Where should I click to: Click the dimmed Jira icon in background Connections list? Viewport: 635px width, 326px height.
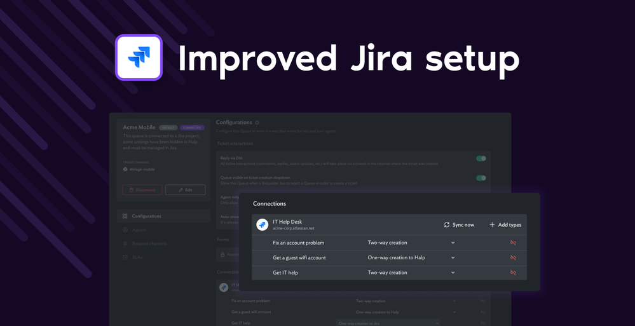click(x=223, y=287)
